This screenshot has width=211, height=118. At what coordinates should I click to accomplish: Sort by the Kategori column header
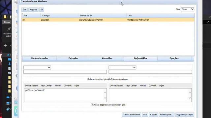(59, 15)
